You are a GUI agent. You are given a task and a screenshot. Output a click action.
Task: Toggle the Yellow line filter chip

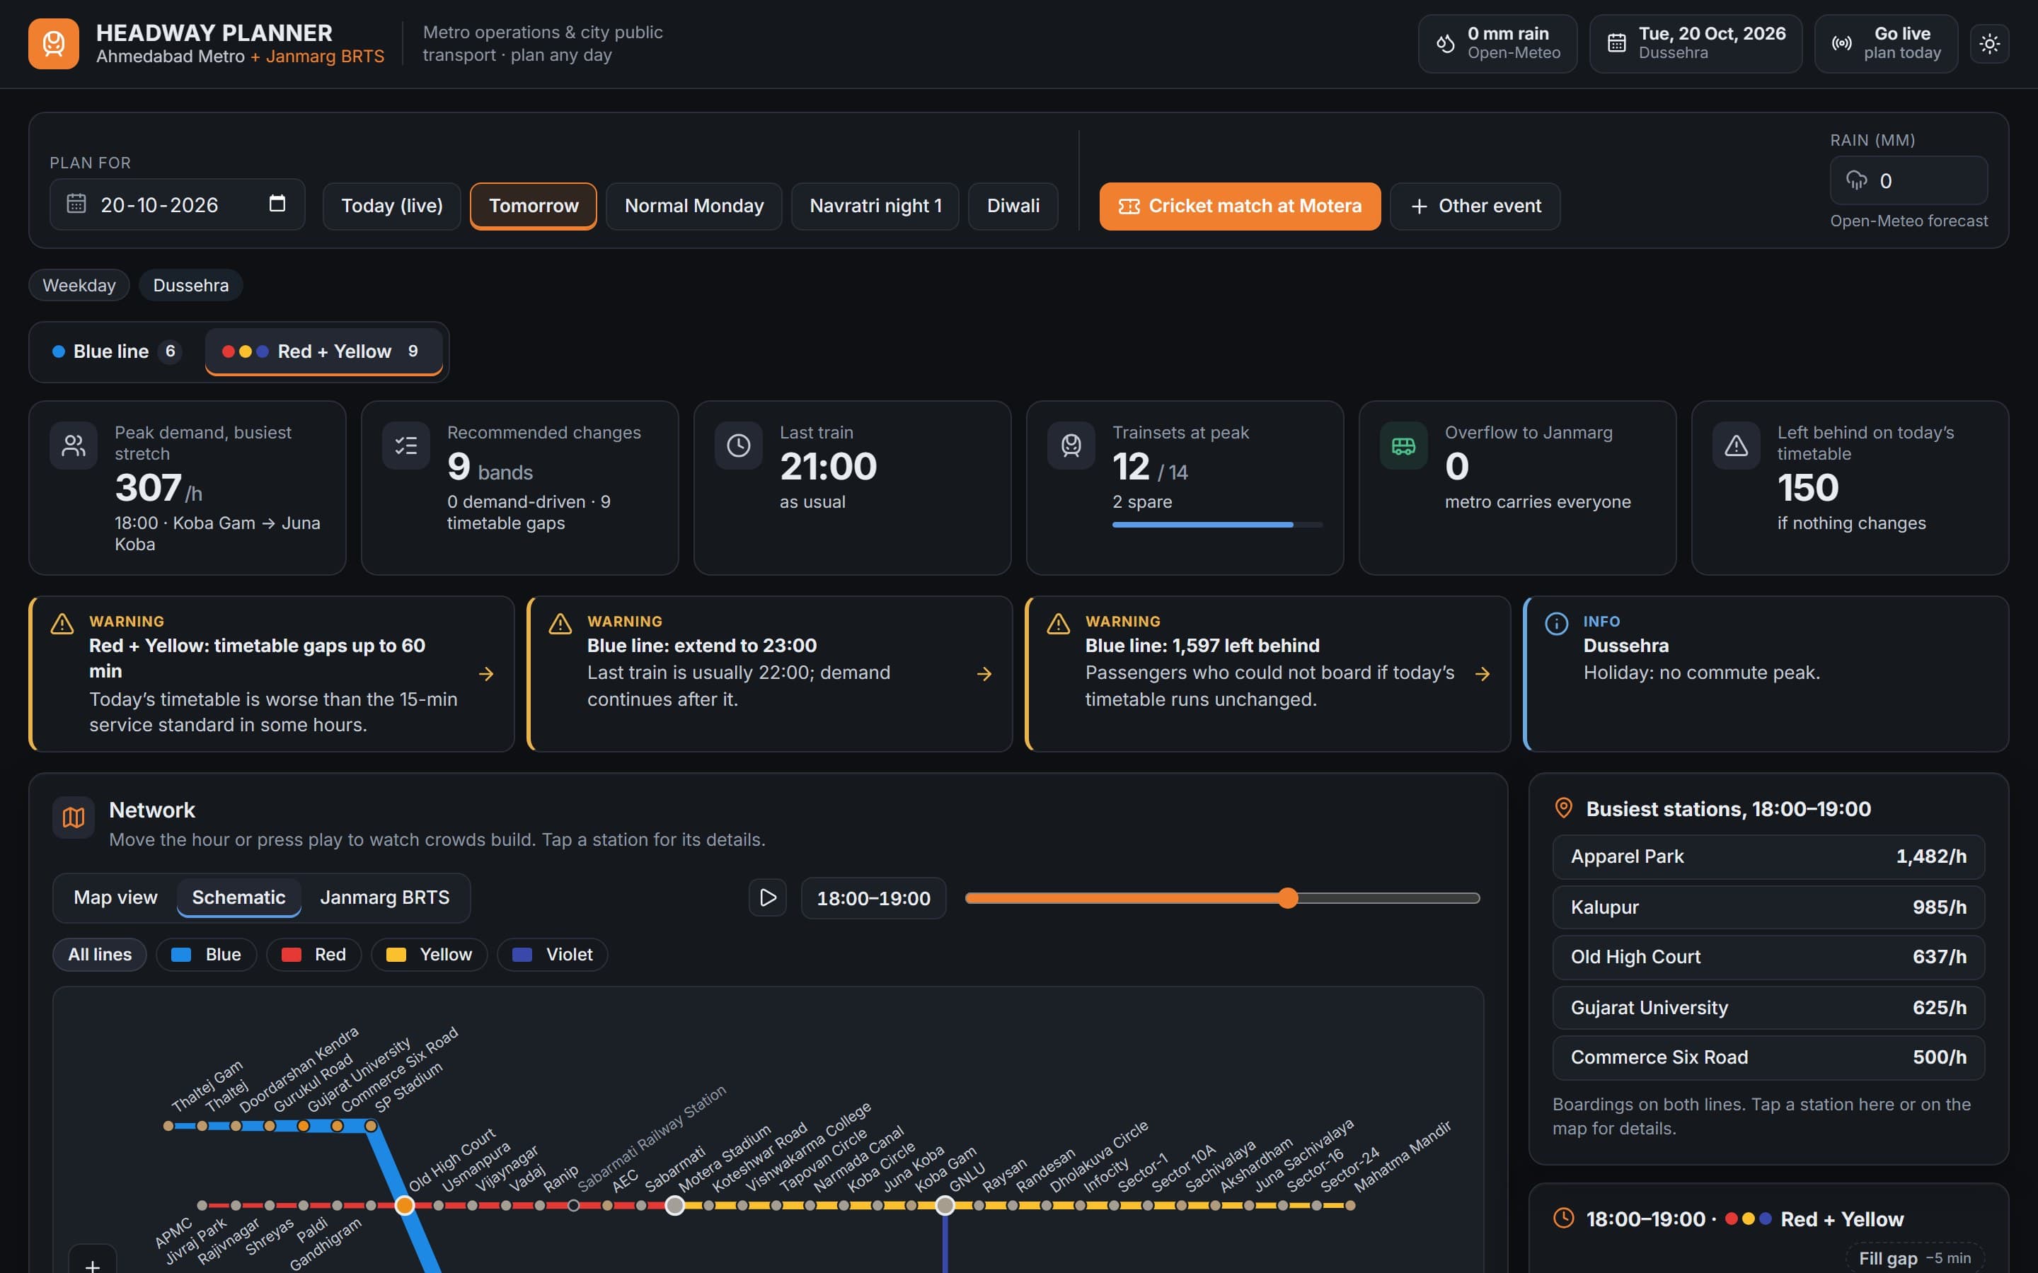pyautogui.click(x=430, y=954)
